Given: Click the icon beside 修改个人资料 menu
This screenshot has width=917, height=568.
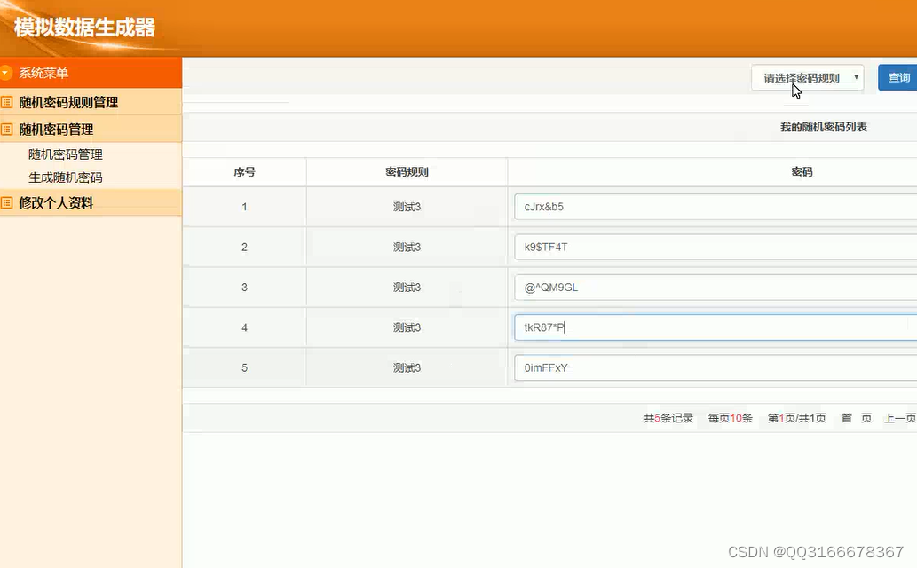Looking at the screenshot, I should coord(10,202).
